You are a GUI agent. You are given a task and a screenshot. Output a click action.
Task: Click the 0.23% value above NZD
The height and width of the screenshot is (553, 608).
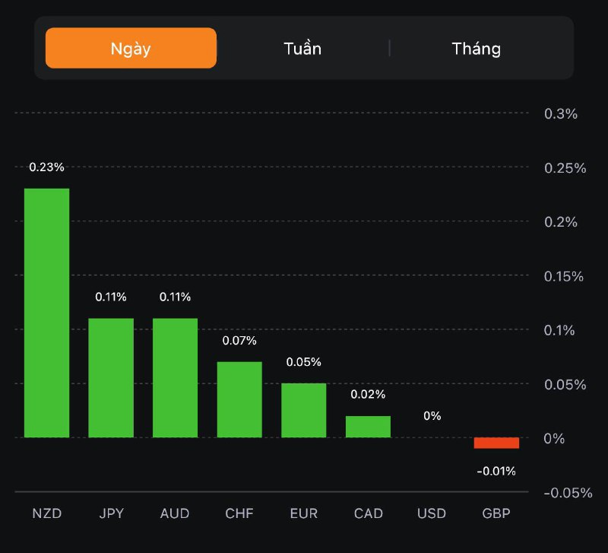click(x=46, y=167)
